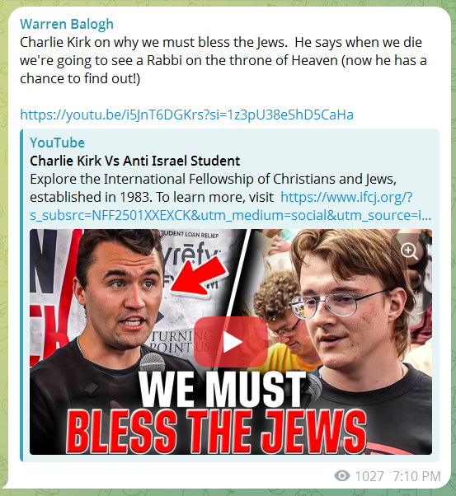Click the Student Loan Relief banner in thumbnail
Image resolution: width=456 pixels, height=496 pixels.
(x=190, y=234)
